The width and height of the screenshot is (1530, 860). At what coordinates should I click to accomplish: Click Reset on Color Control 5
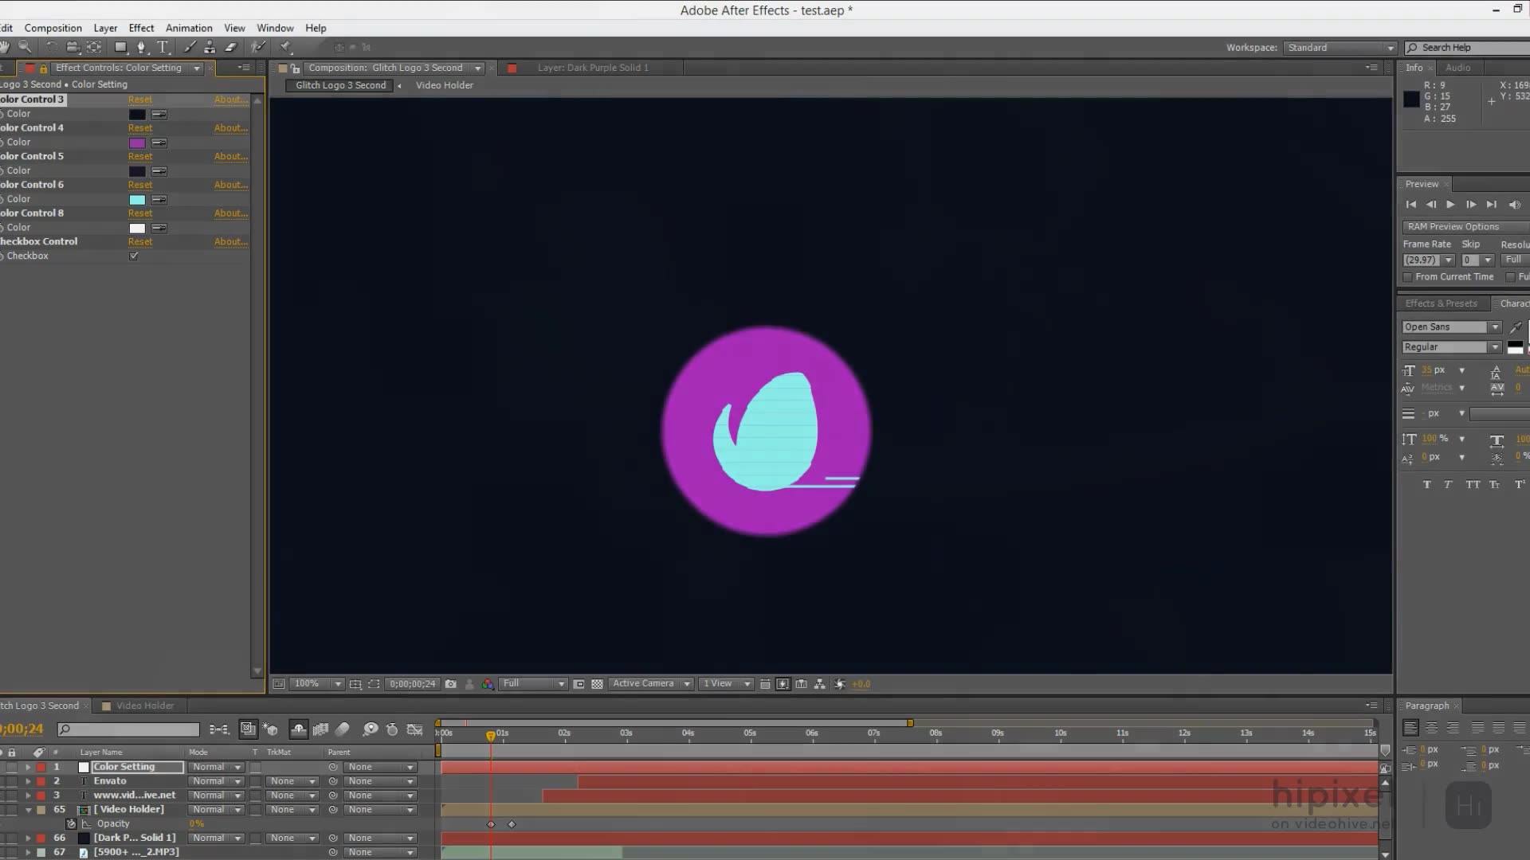[x=139, y=156]
